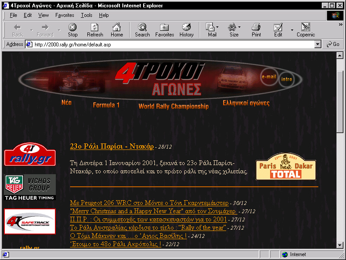This screenshot has height=260, width=346.
Task: Expand the address bar dropdown list
Action: click(x=317, y=44)
